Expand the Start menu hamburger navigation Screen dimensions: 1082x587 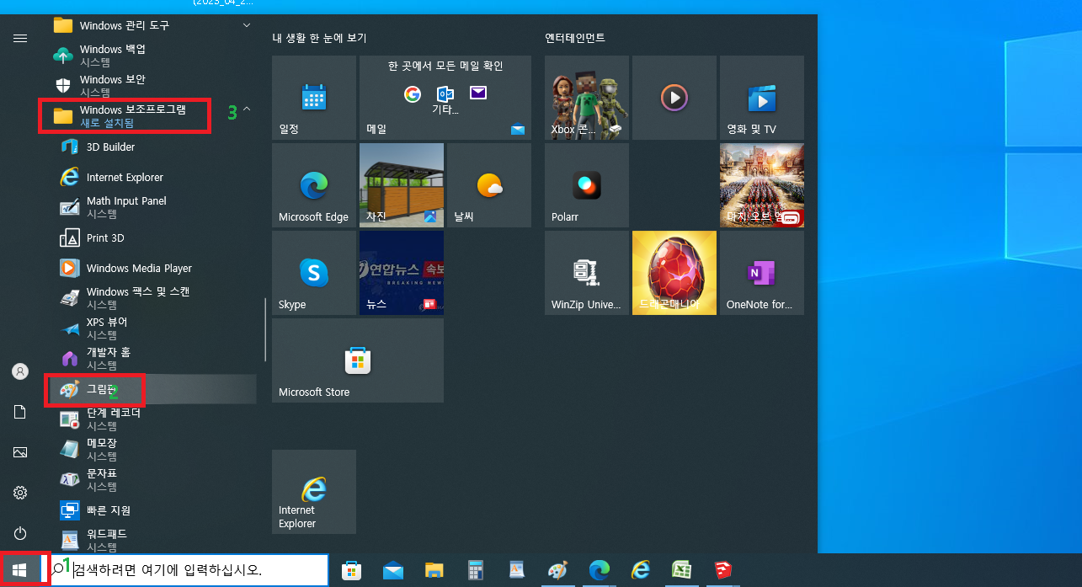tap(20, 39)
